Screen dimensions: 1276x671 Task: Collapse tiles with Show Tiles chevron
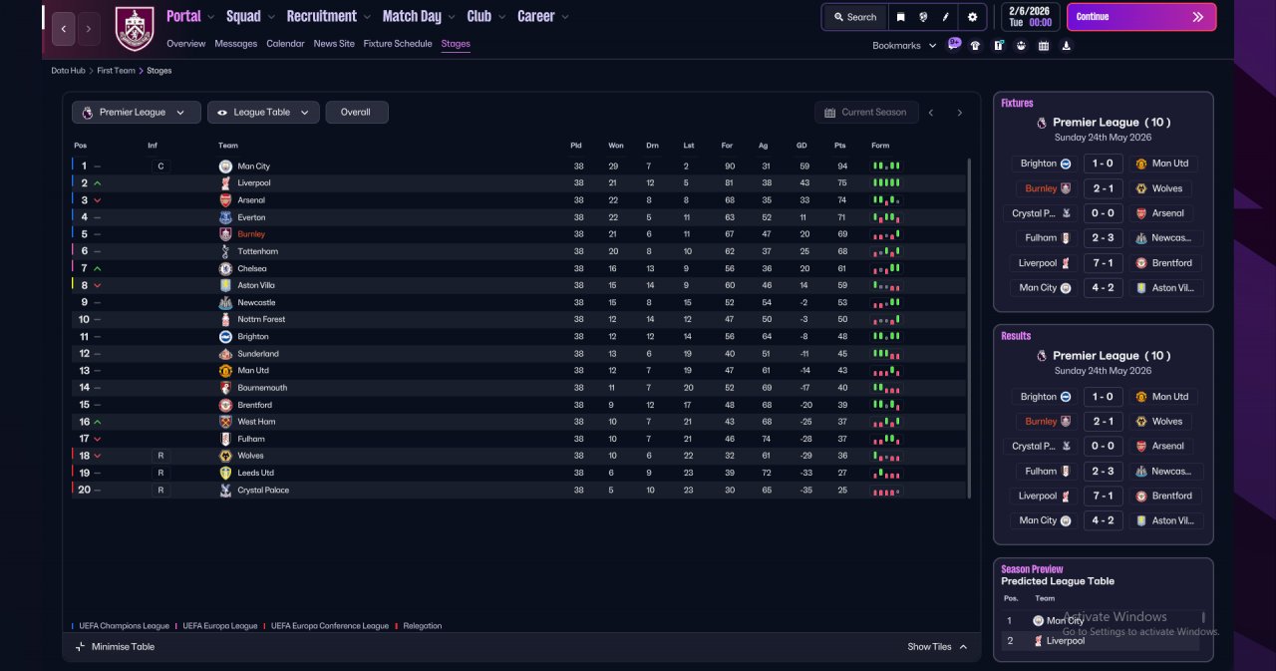[x=963, y=647]
